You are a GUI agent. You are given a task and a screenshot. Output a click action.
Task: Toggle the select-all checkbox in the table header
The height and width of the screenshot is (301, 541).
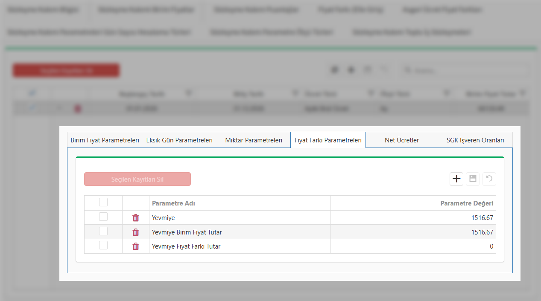click(x=103, y=203)
